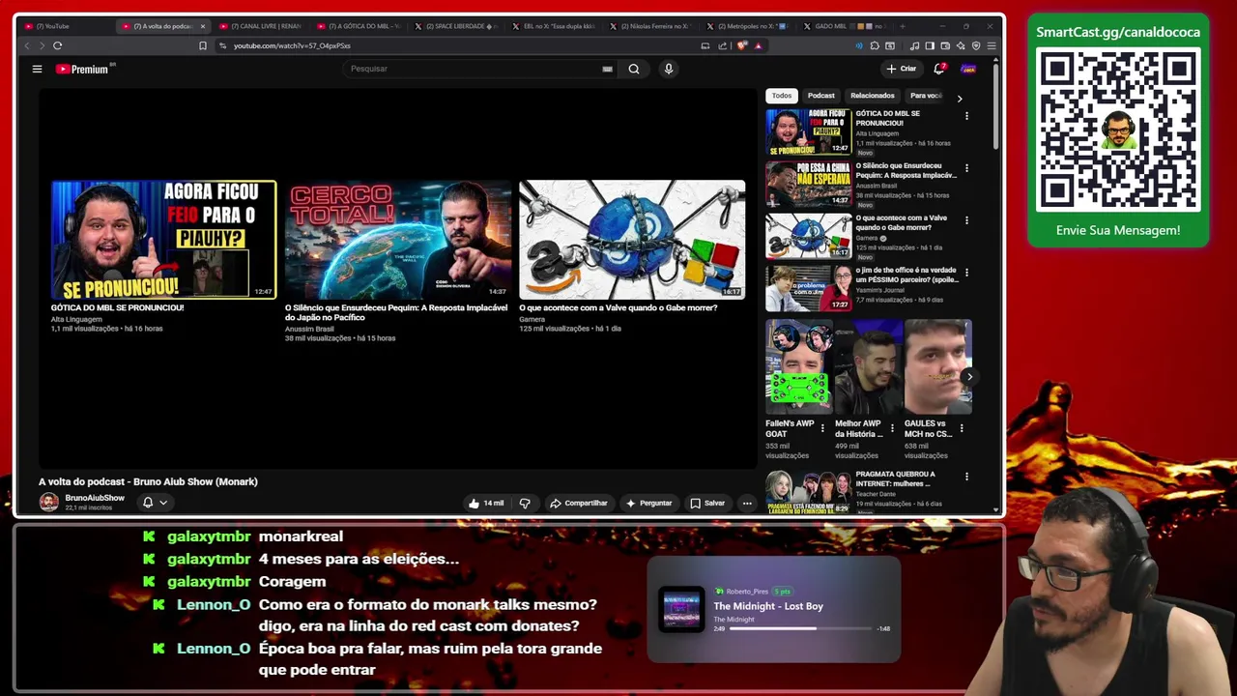
Task: Go to YouTube Premium home logo
Action: (83, 69)
